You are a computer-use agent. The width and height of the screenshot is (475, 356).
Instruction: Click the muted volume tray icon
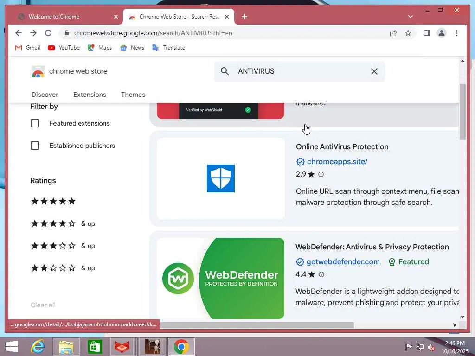click(x=431, y=347)
